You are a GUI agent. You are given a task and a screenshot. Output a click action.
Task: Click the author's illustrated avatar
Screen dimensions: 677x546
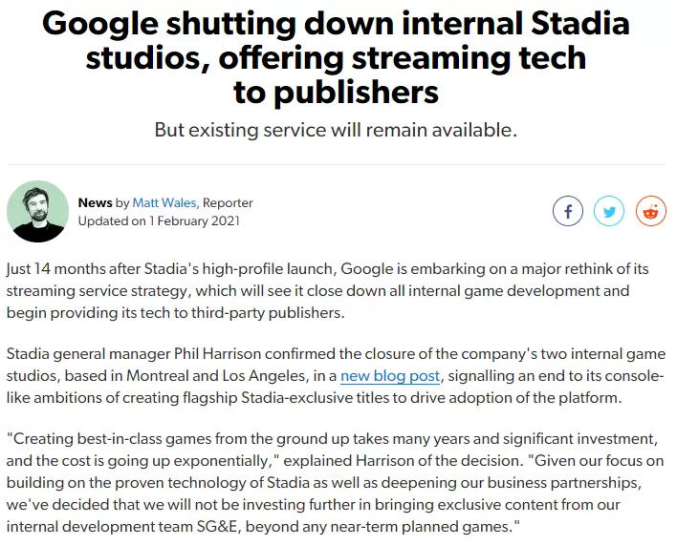pyautogui.click(x=37, y=211)
